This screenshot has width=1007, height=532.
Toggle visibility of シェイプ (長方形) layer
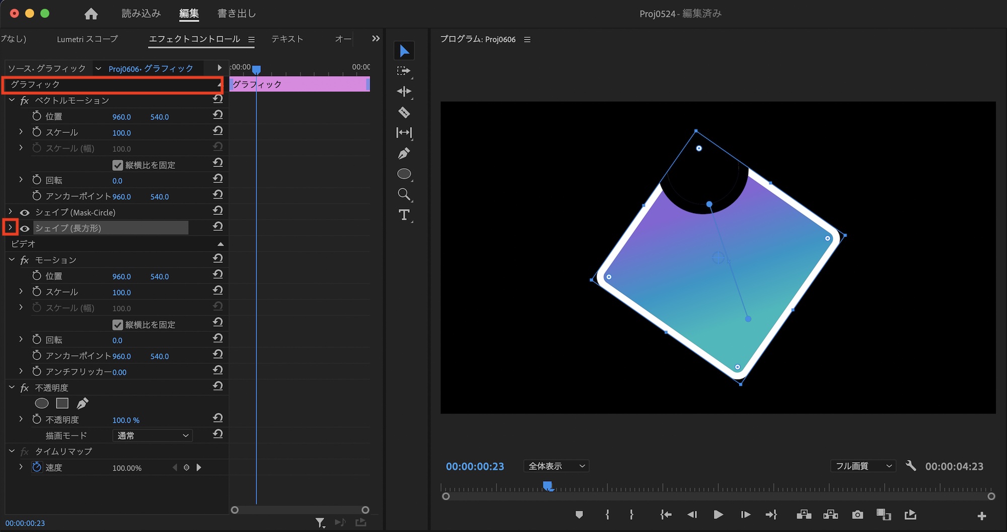click(x=25, y=229)
